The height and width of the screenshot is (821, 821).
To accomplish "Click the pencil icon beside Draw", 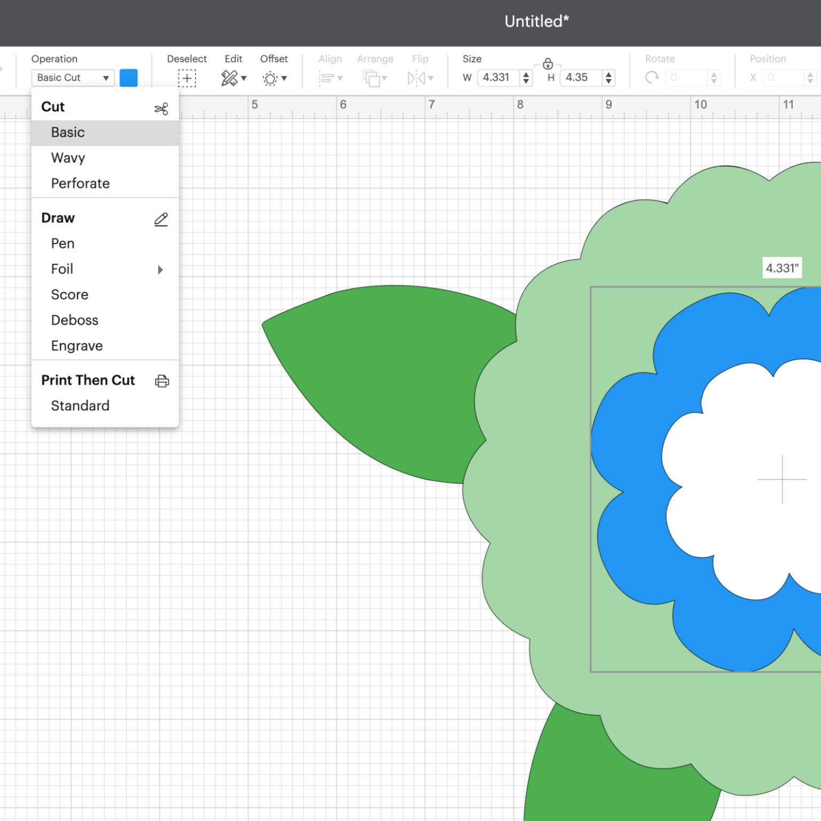I will (x=161, y=219).
